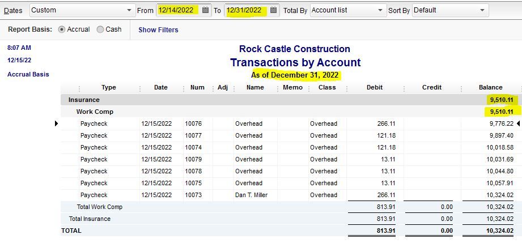Image resolution: width=522 pixels, height=243 pixels.
Task: Click Show Filters link
Action: [x=158, y=30]
